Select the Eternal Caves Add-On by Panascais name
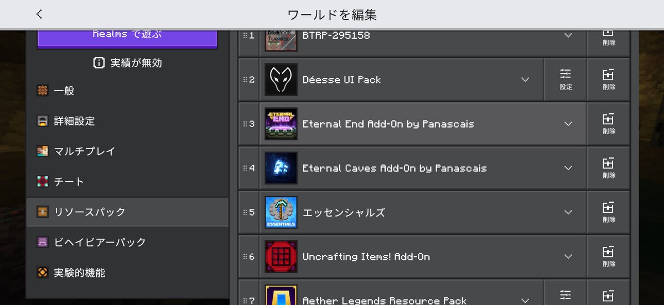 395,168
